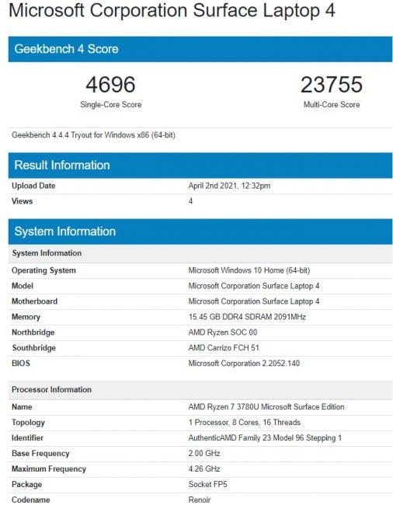The width and height of the screenshot is (393, 505).
Task: Click the Base Frequency label
Action: (40, 453)
